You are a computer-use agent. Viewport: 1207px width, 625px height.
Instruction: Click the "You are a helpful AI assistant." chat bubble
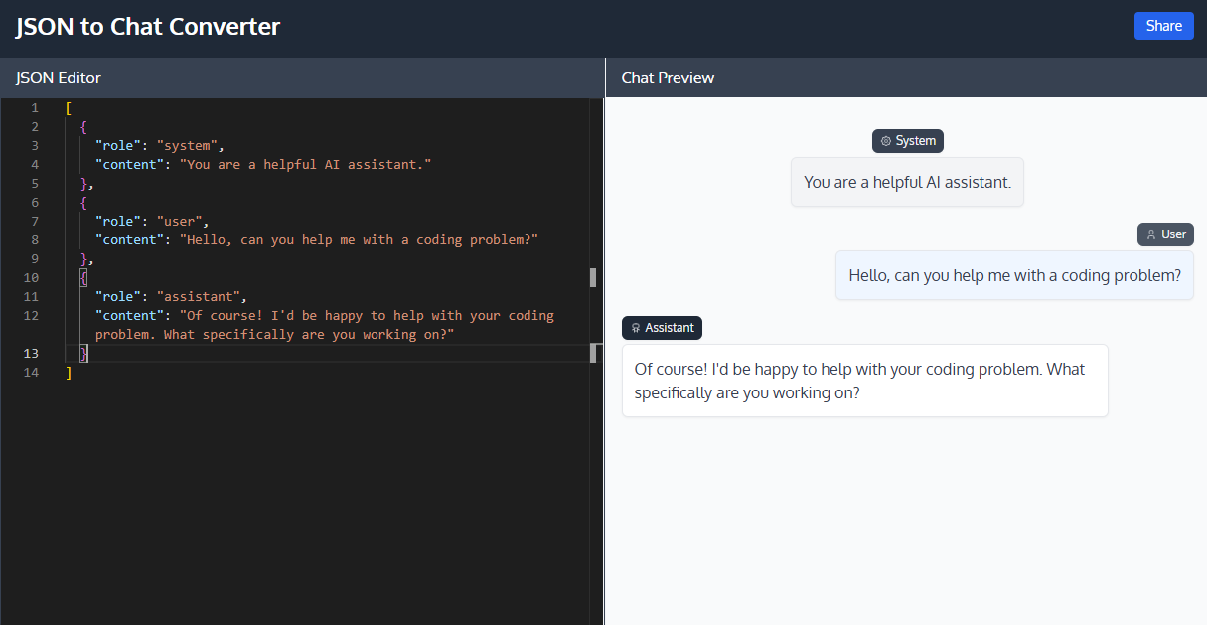point(907,182)
